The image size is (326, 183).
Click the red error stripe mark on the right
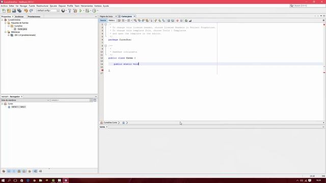[324, 72]
